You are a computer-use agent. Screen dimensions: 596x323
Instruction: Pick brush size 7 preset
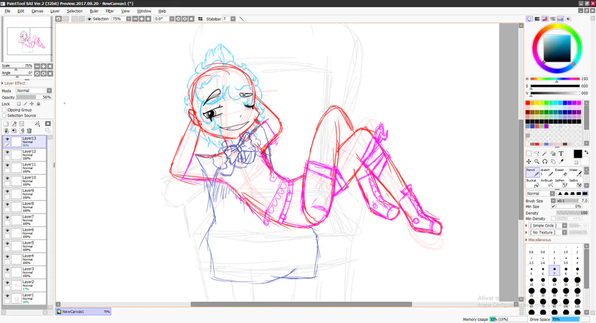click(x=554, y=271)
